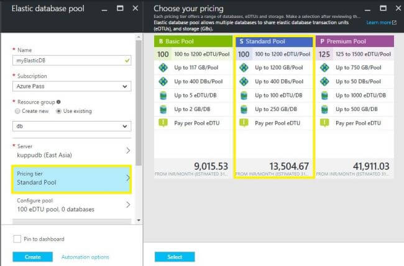Open the Automation options link
The height and width of the screenshot is (266, 404).
tap(85, 257)
